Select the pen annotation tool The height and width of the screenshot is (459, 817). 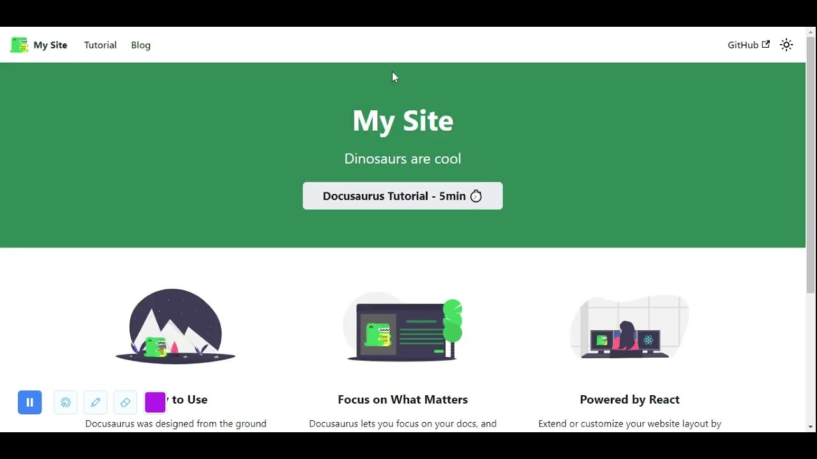tap(96, 402)
